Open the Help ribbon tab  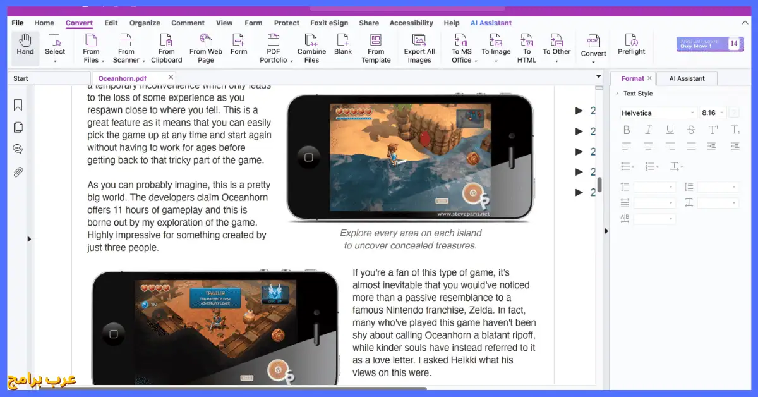tap(452, 23)
